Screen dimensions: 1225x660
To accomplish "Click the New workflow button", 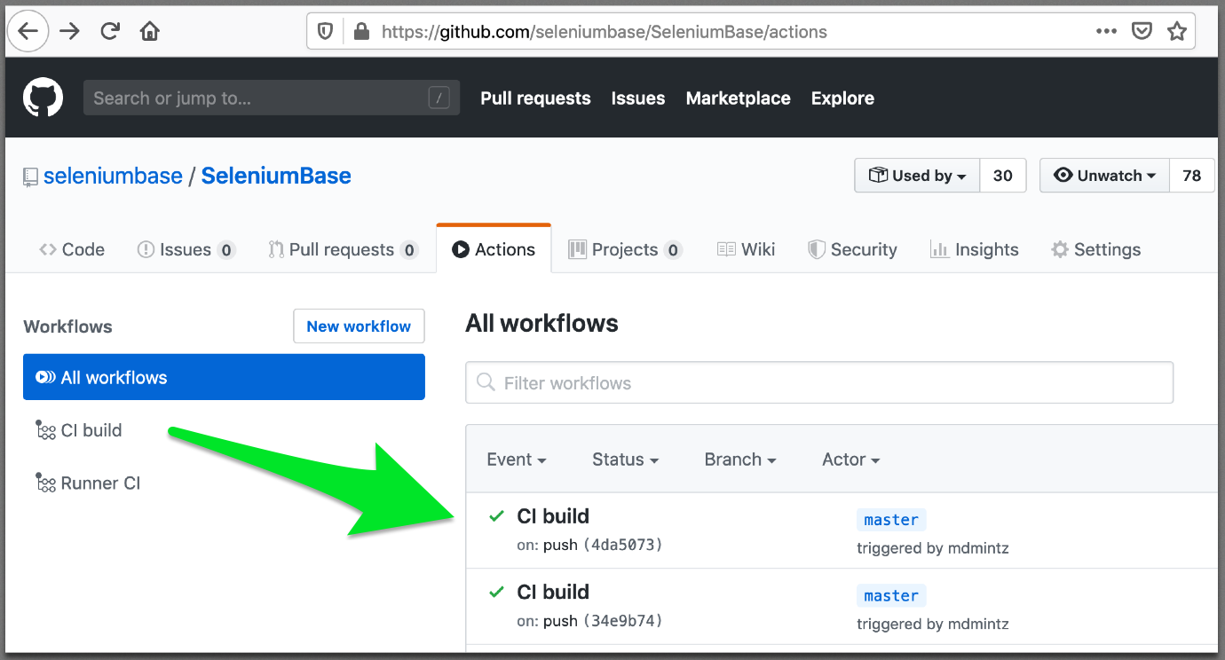I will [359, 326].
